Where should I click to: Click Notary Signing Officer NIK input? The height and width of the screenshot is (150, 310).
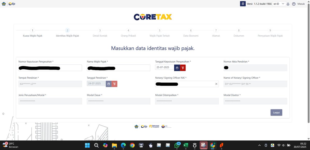(x=187, y=84)
